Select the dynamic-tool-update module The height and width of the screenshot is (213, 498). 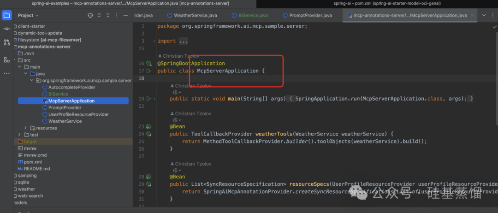(40, 33)
